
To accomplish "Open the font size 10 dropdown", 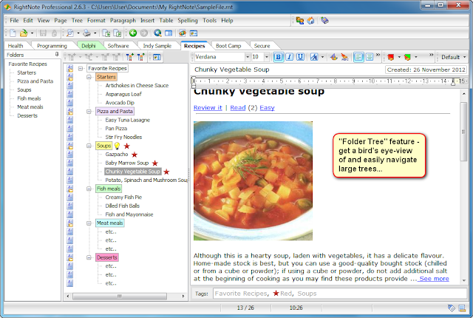I will [x=267, y=57].
